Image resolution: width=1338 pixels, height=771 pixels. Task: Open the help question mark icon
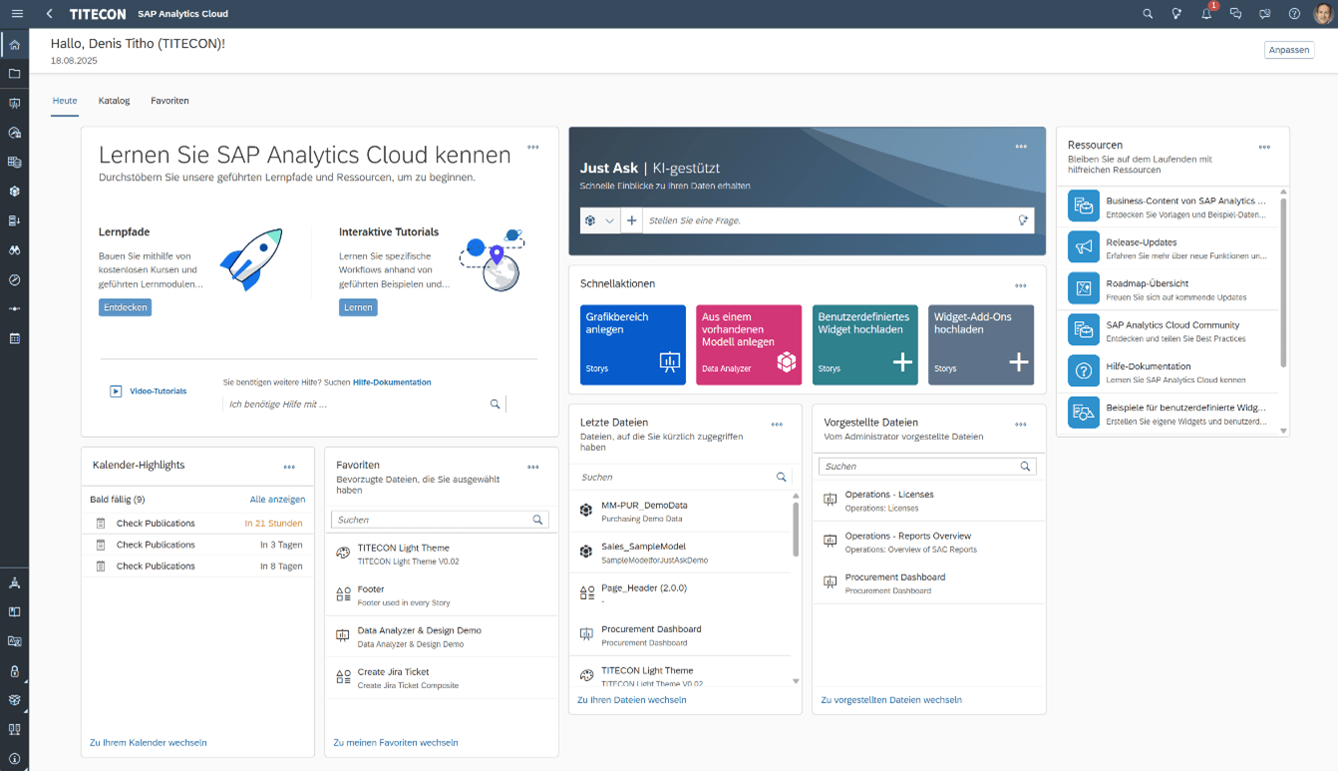1294,14
